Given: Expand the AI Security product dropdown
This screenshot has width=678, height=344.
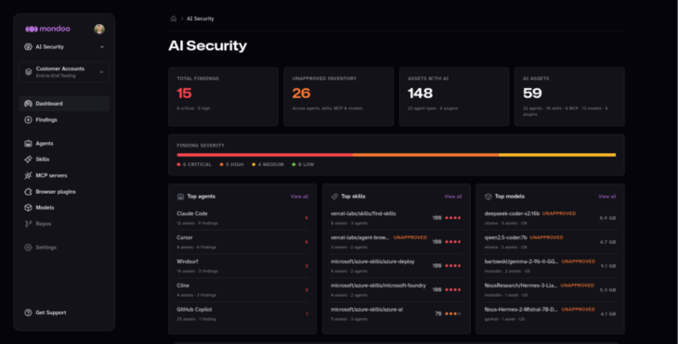Looking at the screenshot, I should pyautogui.click(x=102, y=46).
